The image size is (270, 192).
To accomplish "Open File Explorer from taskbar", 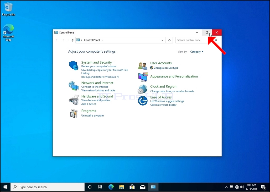I will click(x=122, y=187).
